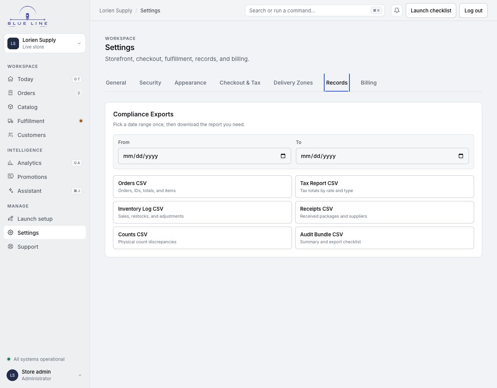
Task: Go to Fulfillment in the sidebar
Action: coord(45,121)
